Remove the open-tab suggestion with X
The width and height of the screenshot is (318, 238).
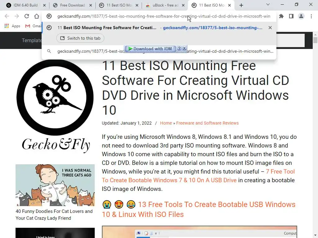coord(270,28)
